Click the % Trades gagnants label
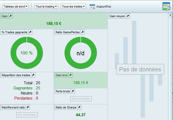This screenshot has height=120, width=173. click(x=14, y=32)
